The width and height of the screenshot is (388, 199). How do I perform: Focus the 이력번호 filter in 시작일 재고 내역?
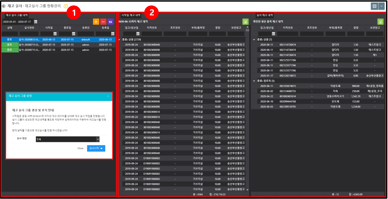[152, 34]
